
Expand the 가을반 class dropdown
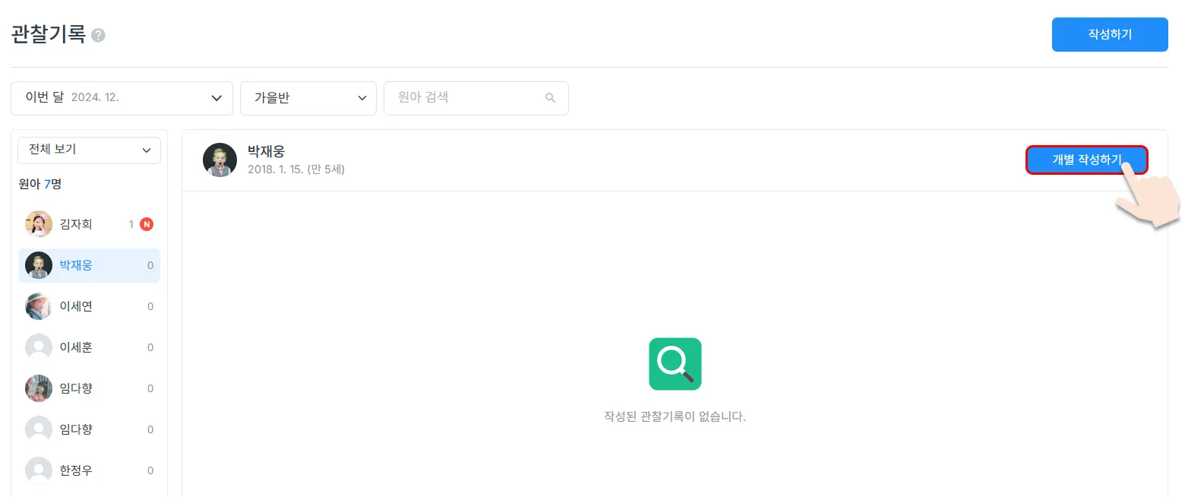[x=308, y=98]
